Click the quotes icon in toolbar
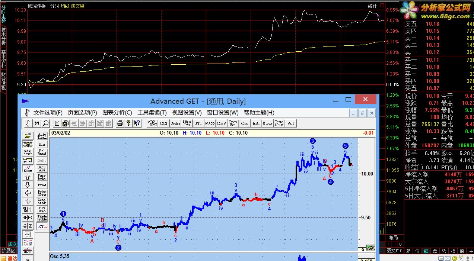The width and height of the screenshot is (474, 261). (37, 123)
